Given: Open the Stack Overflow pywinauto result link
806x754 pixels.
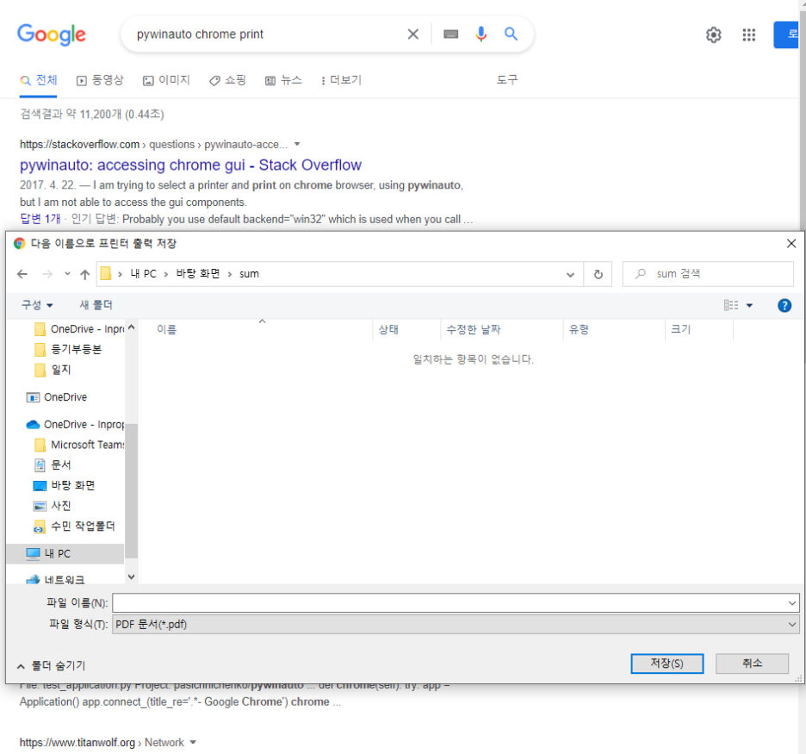Looking at the screenshot, I should (190, 165).
